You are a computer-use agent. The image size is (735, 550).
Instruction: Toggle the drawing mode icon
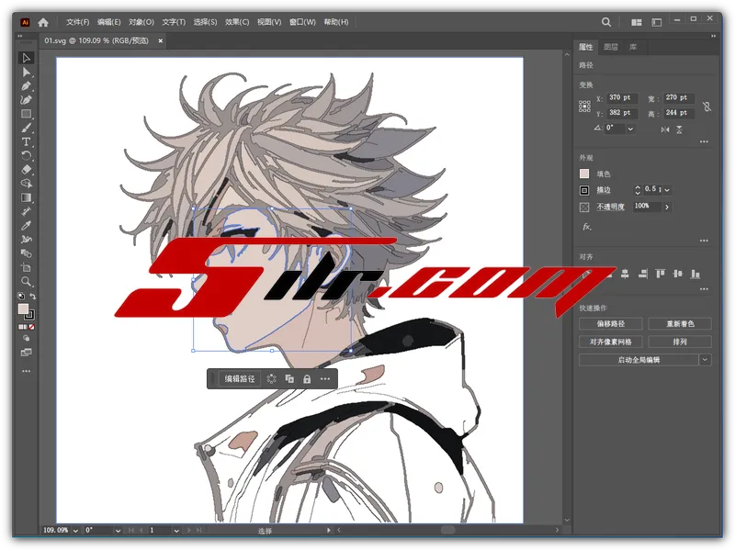click(27, 338)
